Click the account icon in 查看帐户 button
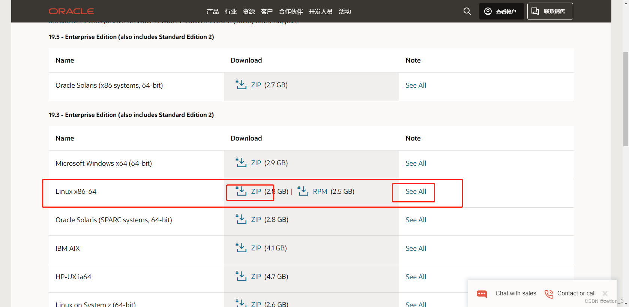 [x=488, y=11]
